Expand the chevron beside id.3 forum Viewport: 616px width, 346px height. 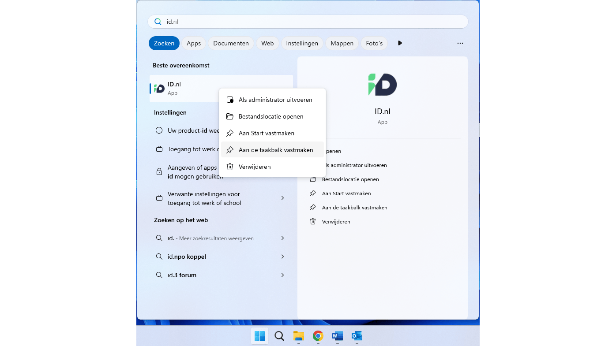283,275
